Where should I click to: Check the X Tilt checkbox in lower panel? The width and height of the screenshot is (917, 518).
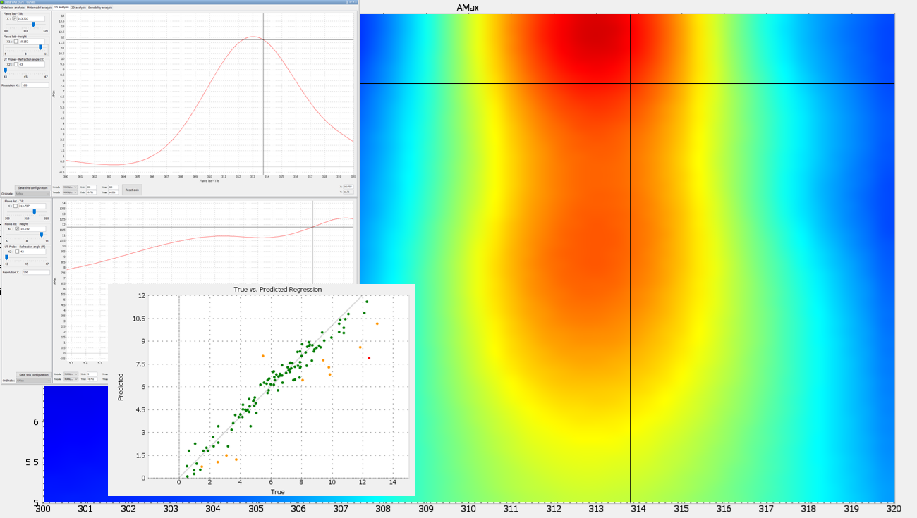tap(16, 206)
